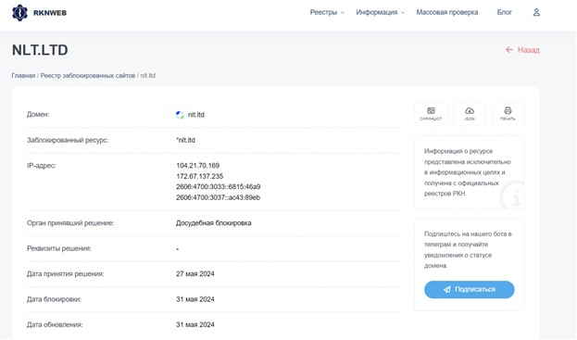Open Реестр заблокированных сайтов breadcrumb
Image resolution: width=577 pixels, height=340 pixels.
pyautogui.click(x=88, y=75)
